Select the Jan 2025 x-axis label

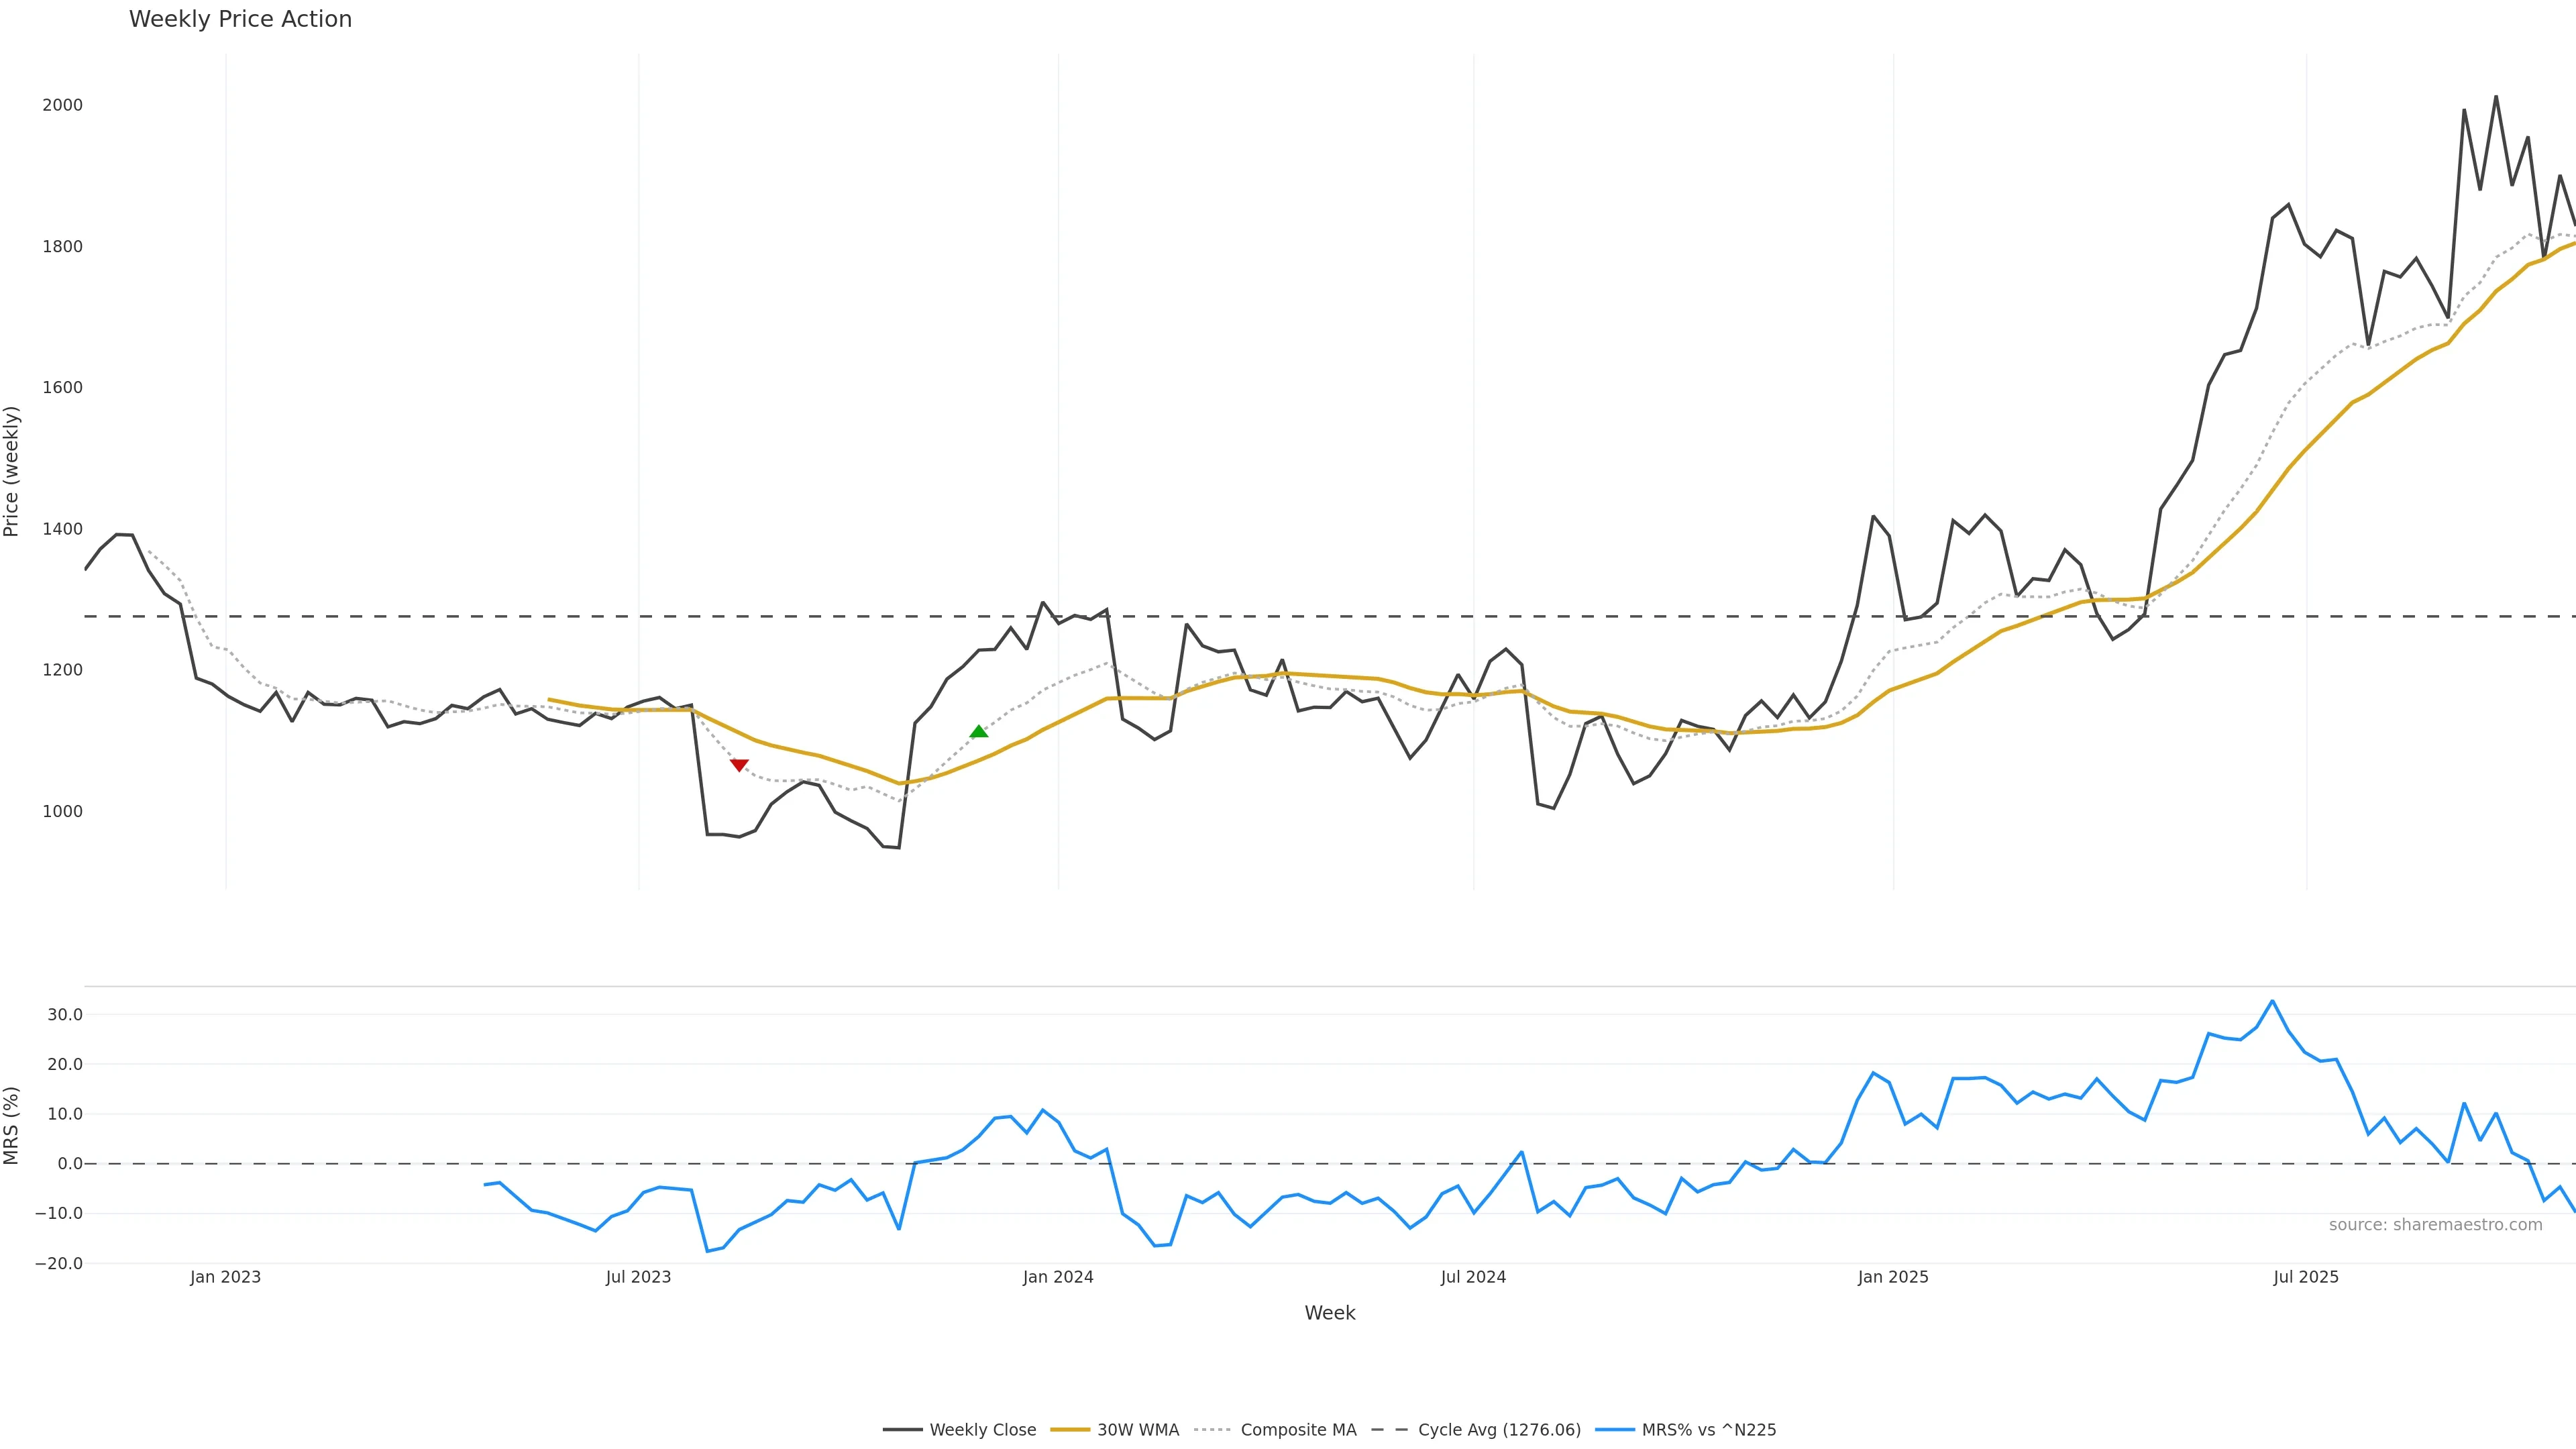click(1893, 1277)
